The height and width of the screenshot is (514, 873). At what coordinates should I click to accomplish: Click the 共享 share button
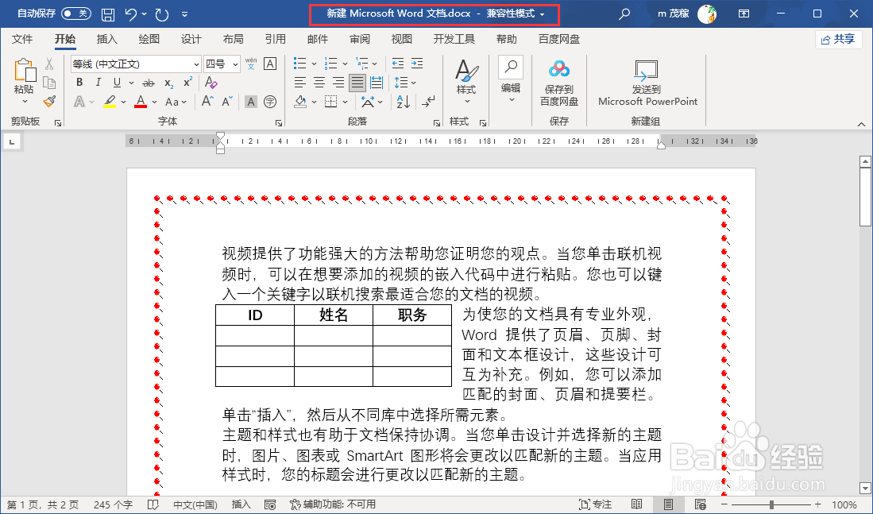838,38
